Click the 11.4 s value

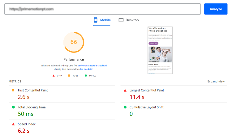(x=137, y=97)
